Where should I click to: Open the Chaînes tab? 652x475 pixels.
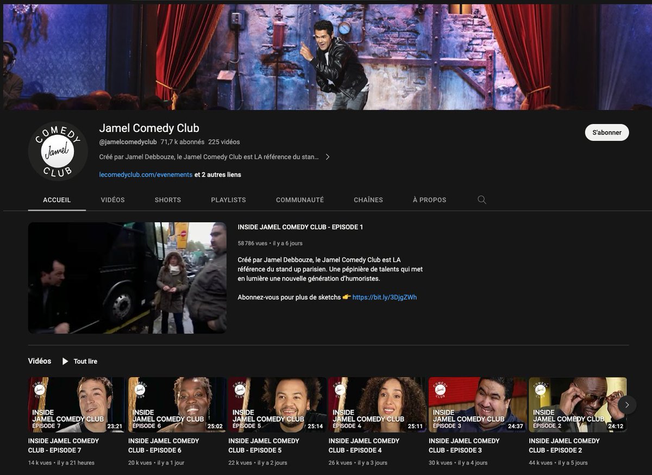pyautogui.click(x=368, y=200)
